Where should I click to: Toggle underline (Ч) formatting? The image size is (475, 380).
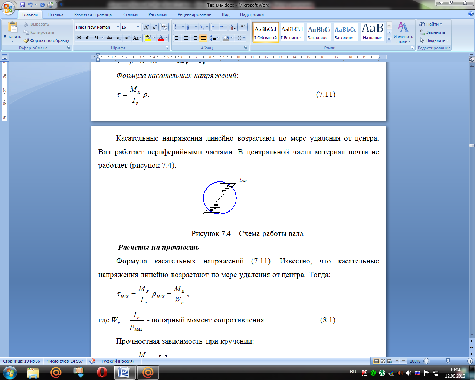(x=96, y=38)
